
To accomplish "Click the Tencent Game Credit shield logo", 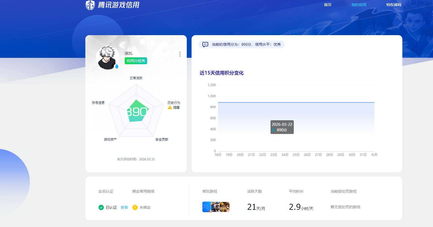I will click(x=90, y=5).
